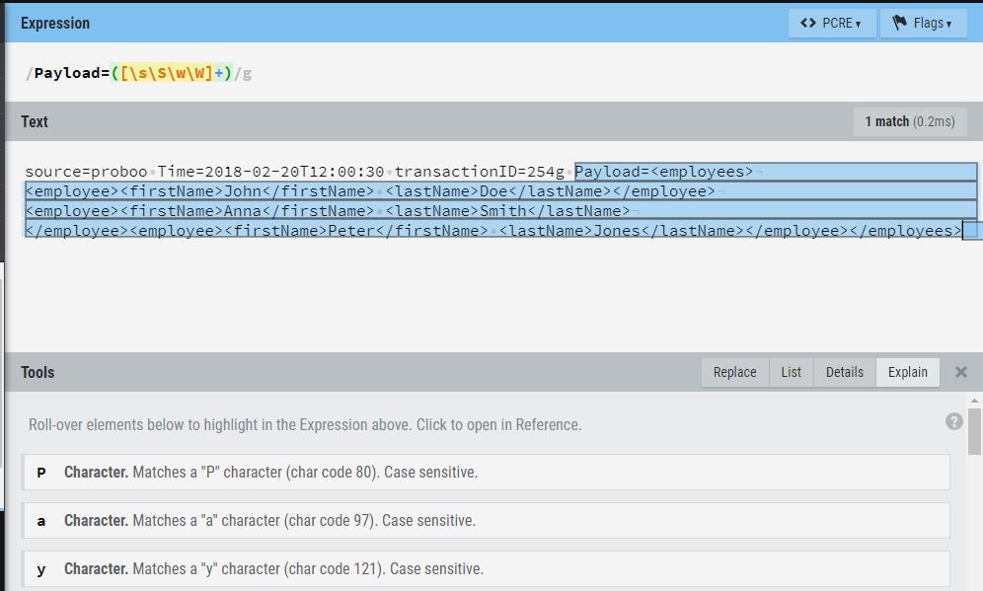The width and height of the screenshot is (983, 591).
Task: Switch to the Replace tab
Action: [x=734, y=372]
